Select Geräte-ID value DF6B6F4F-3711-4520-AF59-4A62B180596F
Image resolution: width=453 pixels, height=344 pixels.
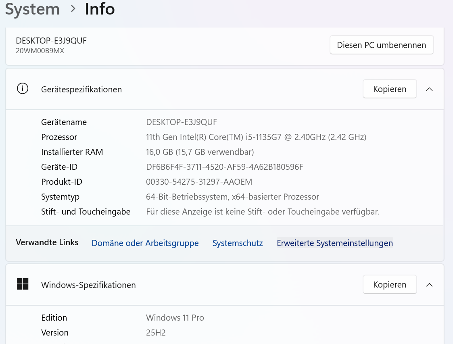pyautogui.click(x=224, y=167)
